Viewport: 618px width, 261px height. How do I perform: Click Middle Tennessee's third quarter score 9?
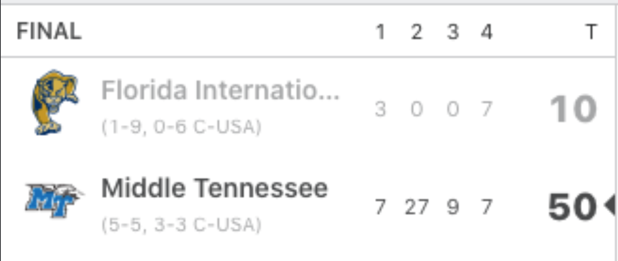pyautogui.click(x=453, y=207)
